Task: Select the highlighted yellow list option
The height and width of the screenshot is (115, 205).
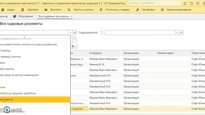Action: (x=35, y=99)
